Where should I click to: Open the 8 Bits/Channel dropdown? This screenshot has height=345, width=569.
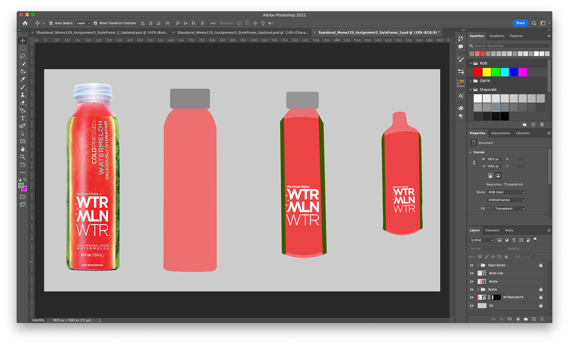506,200
